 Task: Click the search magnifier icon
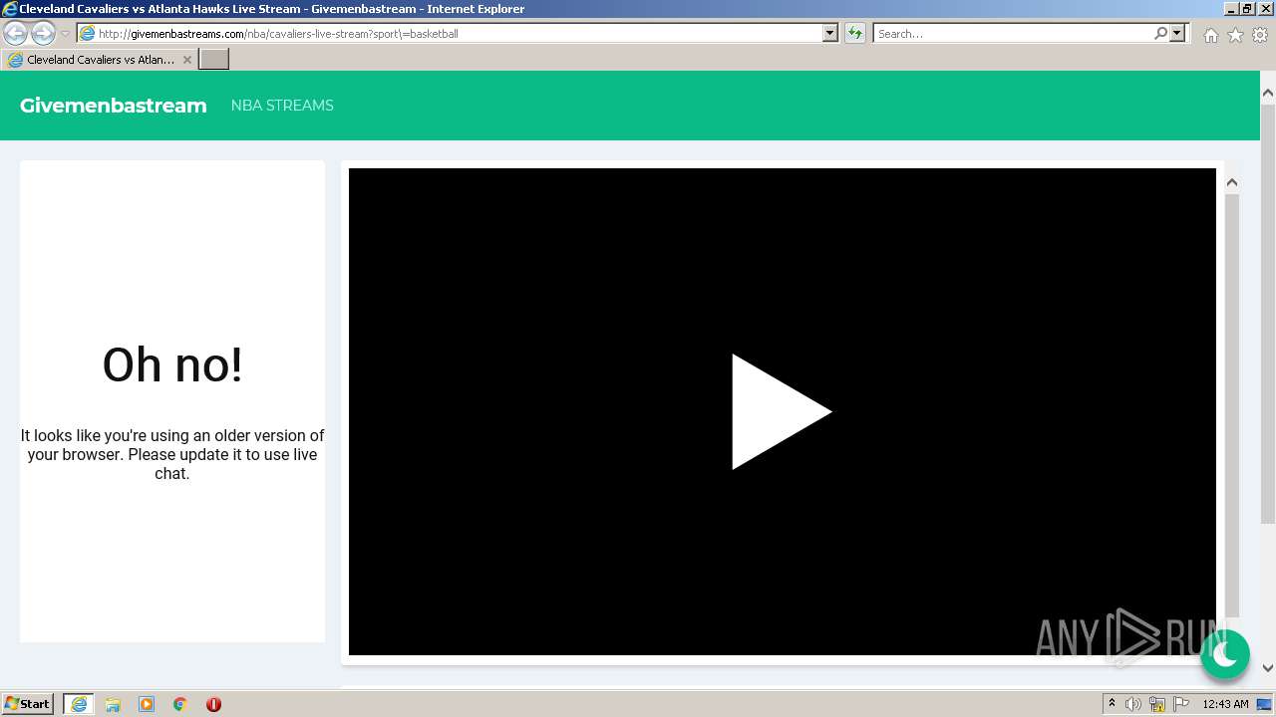pyautogui.click(x=1160, y=34)
